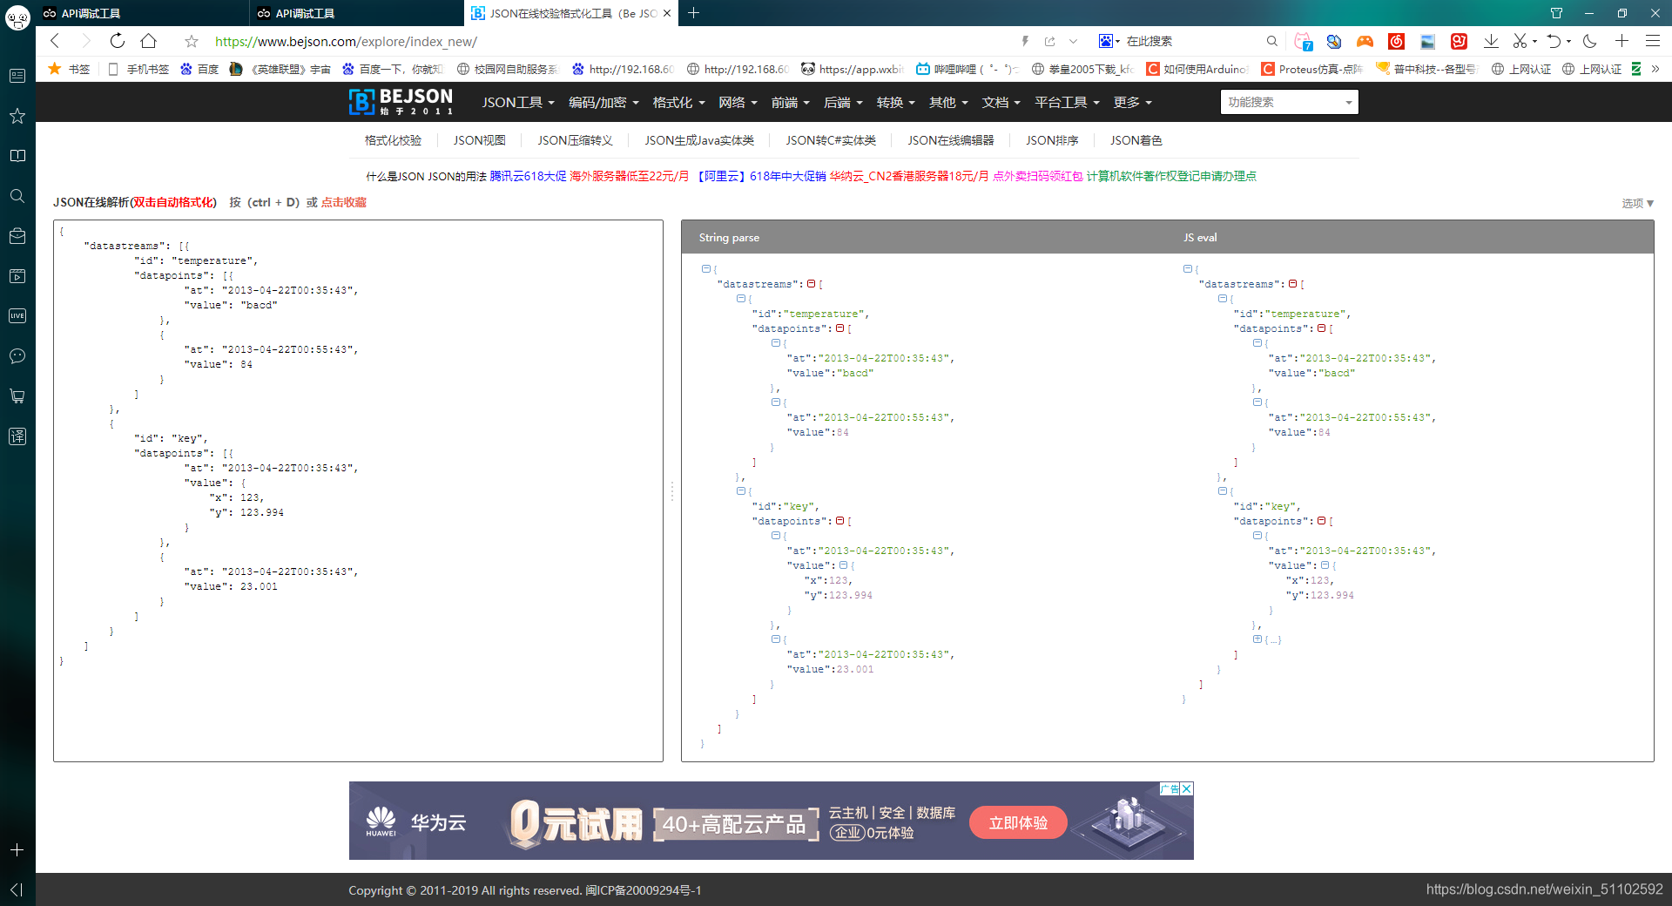Open the search engine selector dropdown arrow
Screen dimensions: 1672x906
tap(1117, 41)
